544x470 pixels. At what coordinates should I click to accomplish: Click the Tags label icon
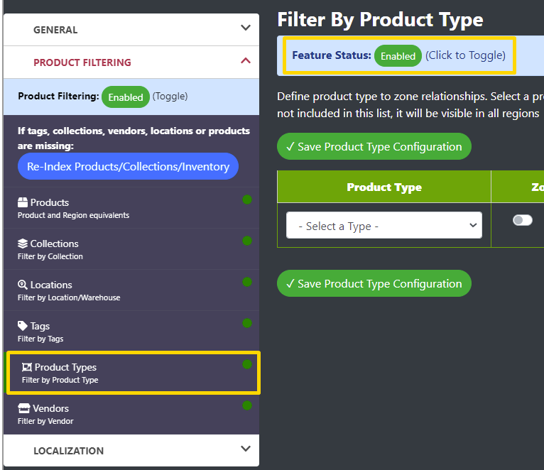[23, 326]
